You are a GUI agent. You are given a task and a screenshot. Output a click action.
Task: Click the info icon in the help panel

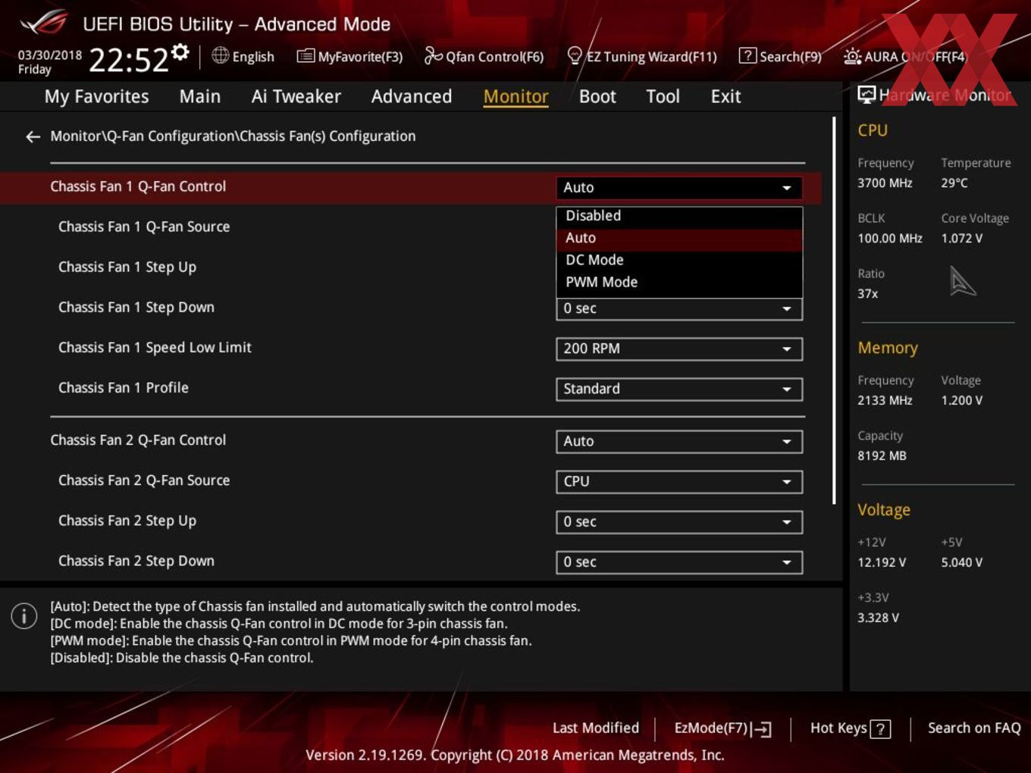coord(24,616)
